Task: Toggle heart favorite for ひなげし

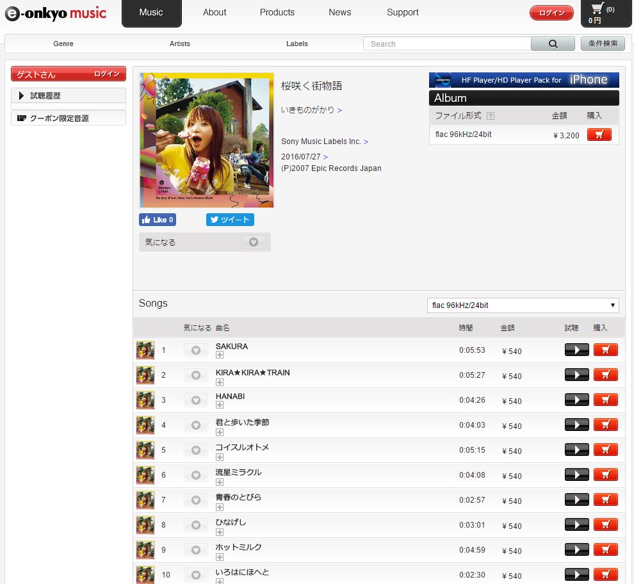Action: [196, 525]
